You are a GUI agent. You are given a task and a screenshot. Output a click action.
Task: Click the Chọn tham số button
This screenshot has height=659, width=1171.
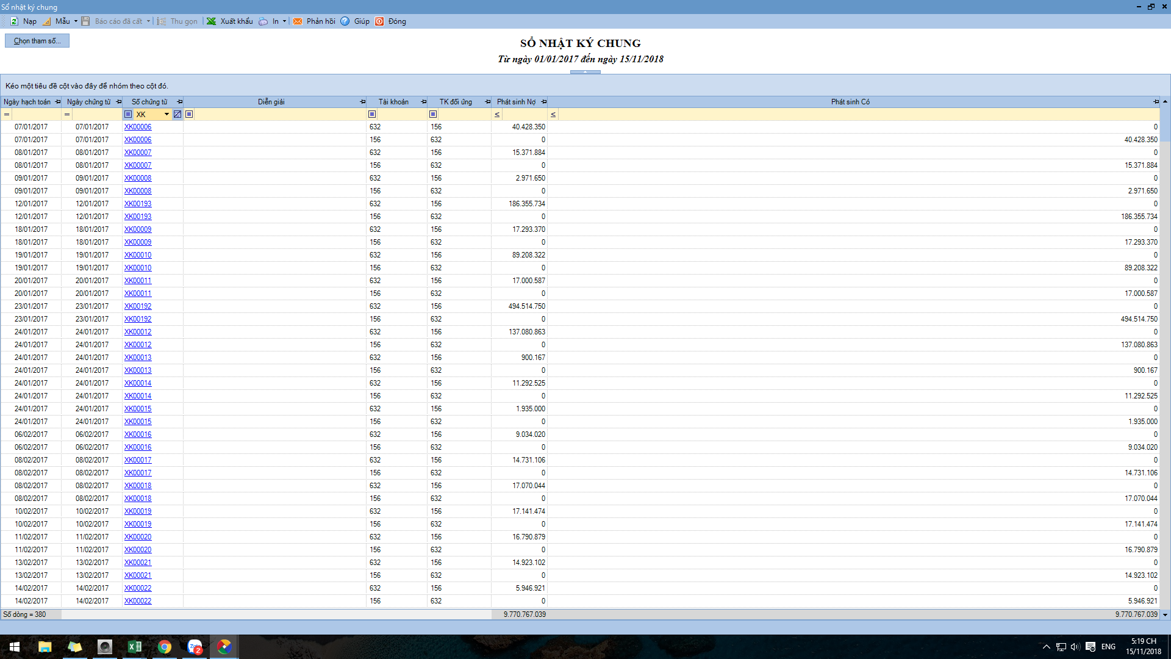click(37, 41)
